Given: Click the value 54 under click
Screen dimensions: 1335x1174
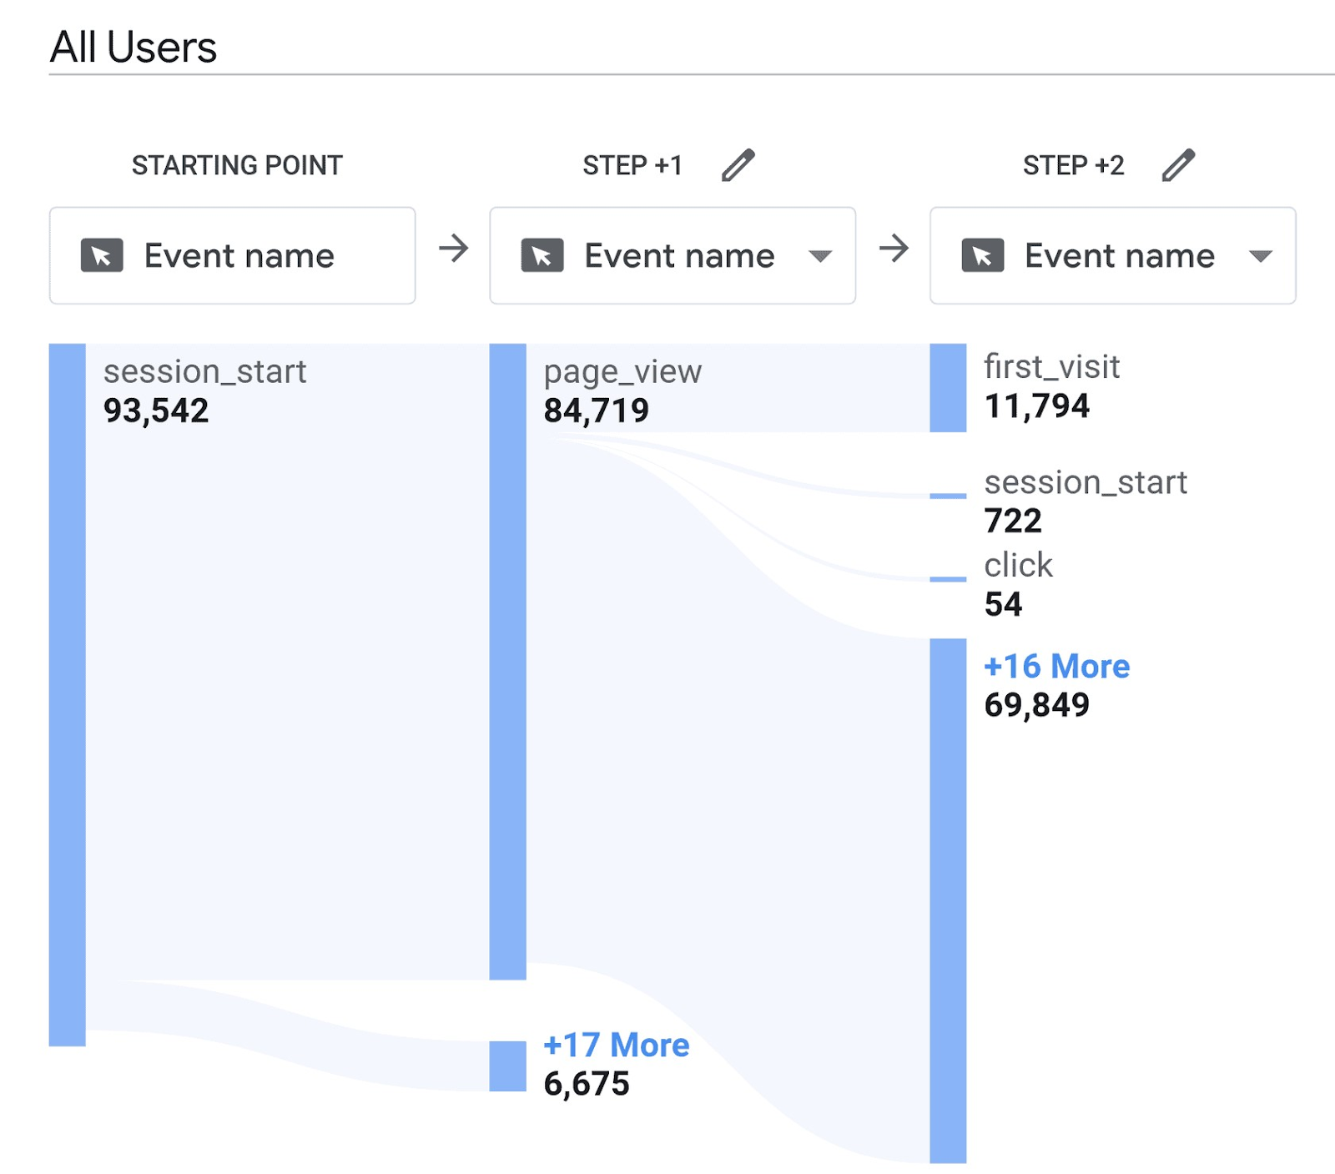Looking at the screenshot, I should (1003, 604).
